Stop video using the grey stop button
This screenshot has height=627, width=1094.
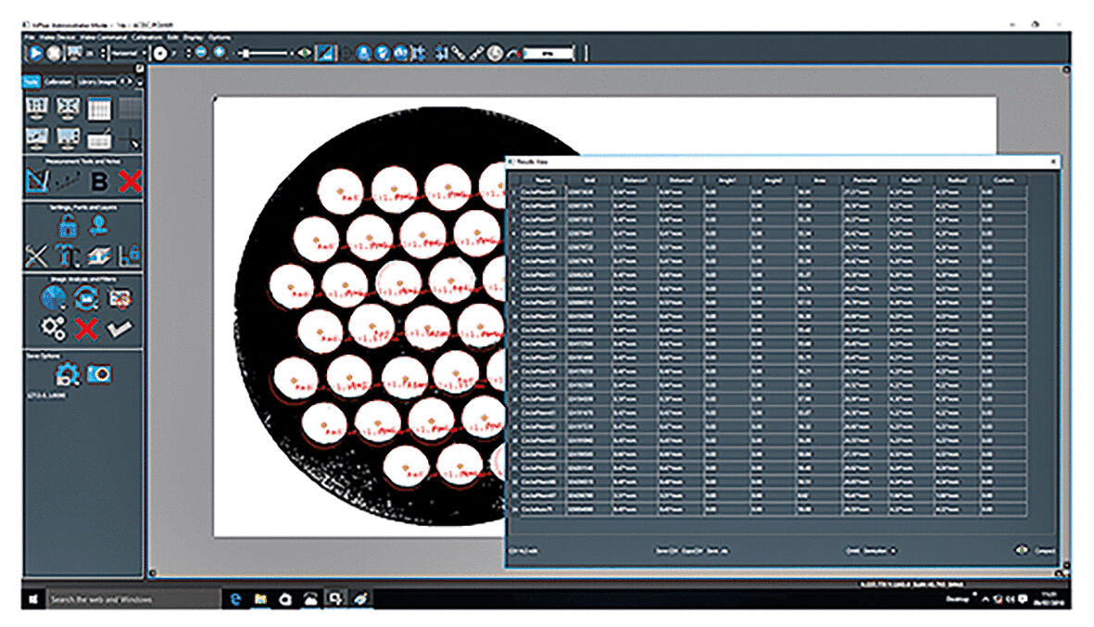pyautogui.click(x=53, y=53)
